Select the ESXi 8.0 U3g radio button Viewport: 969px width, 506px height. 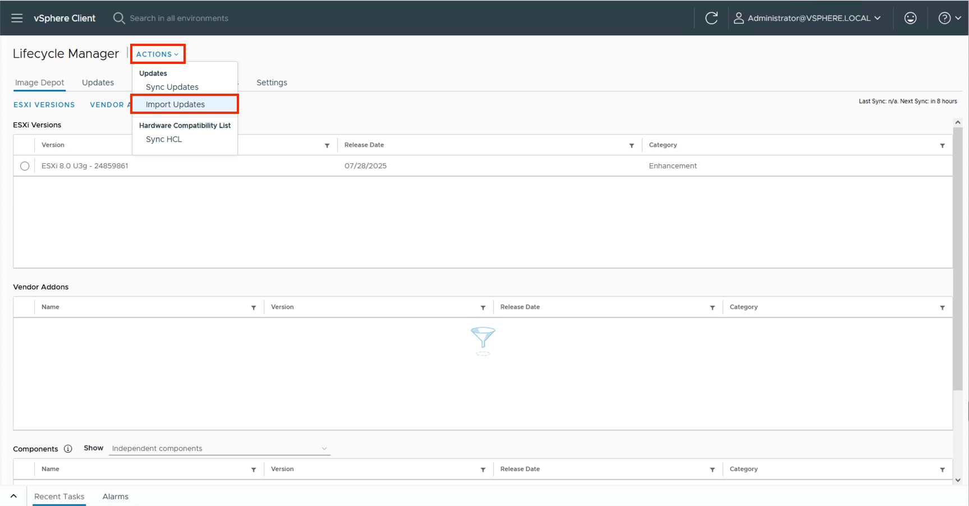coord(25,166)
